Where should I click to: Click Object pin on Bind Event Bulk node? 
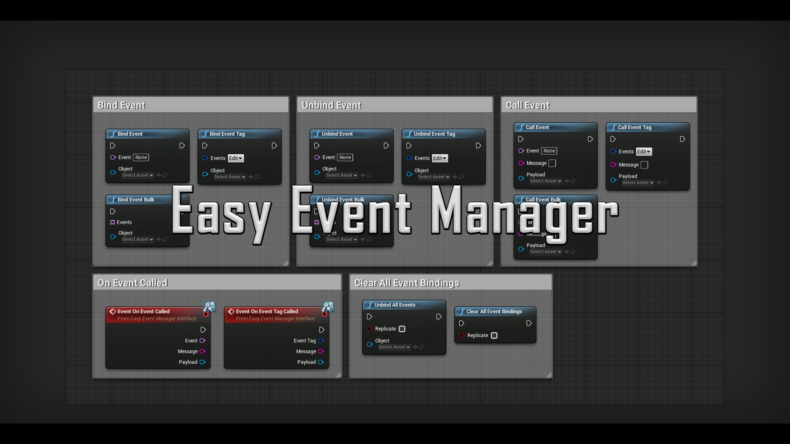click(113, 236)
